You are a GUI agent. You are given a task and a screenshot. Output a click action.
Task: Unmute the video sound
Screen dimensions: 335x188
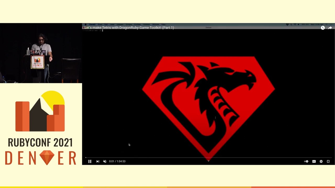(x=105, y=161)
